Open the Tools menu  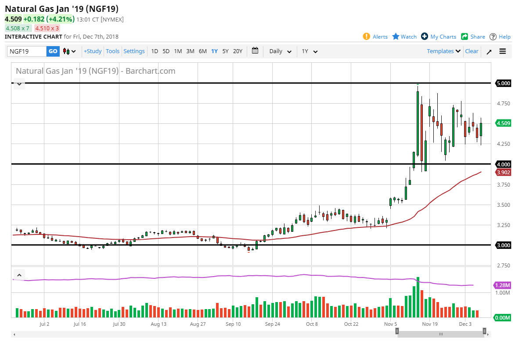tap(112, 51)
